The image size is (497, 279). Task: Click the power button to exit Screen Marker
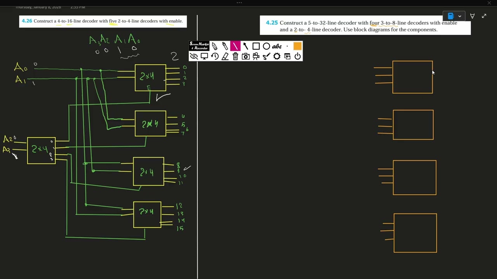click(297, 57)
